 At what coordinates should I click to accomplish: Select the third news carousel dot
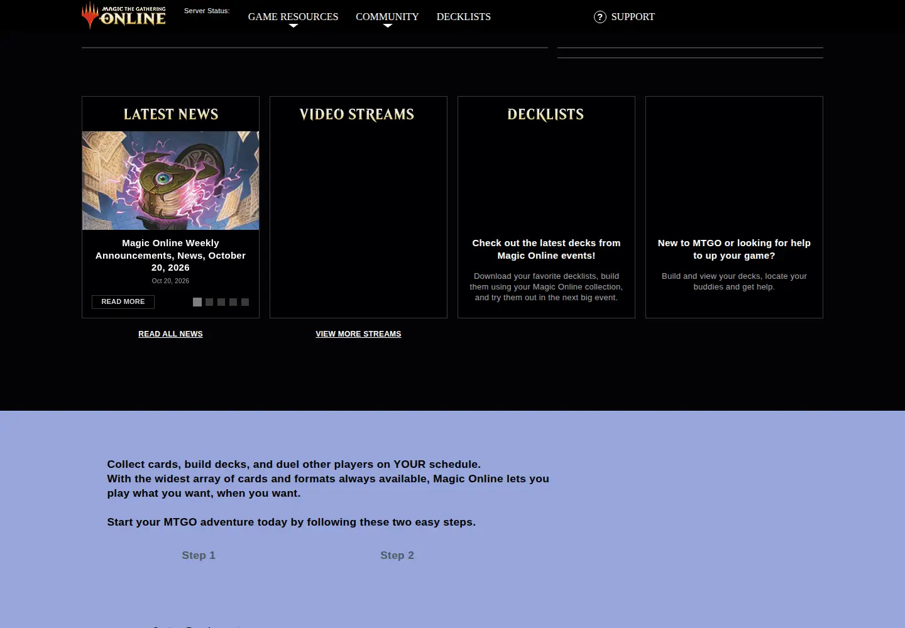point(221,302)
